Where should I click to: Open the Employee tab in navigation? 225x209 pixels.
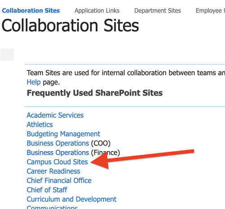[210, 11]
